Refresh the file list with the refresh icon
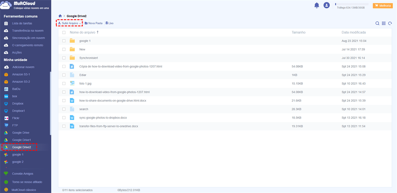 (390, 23)
